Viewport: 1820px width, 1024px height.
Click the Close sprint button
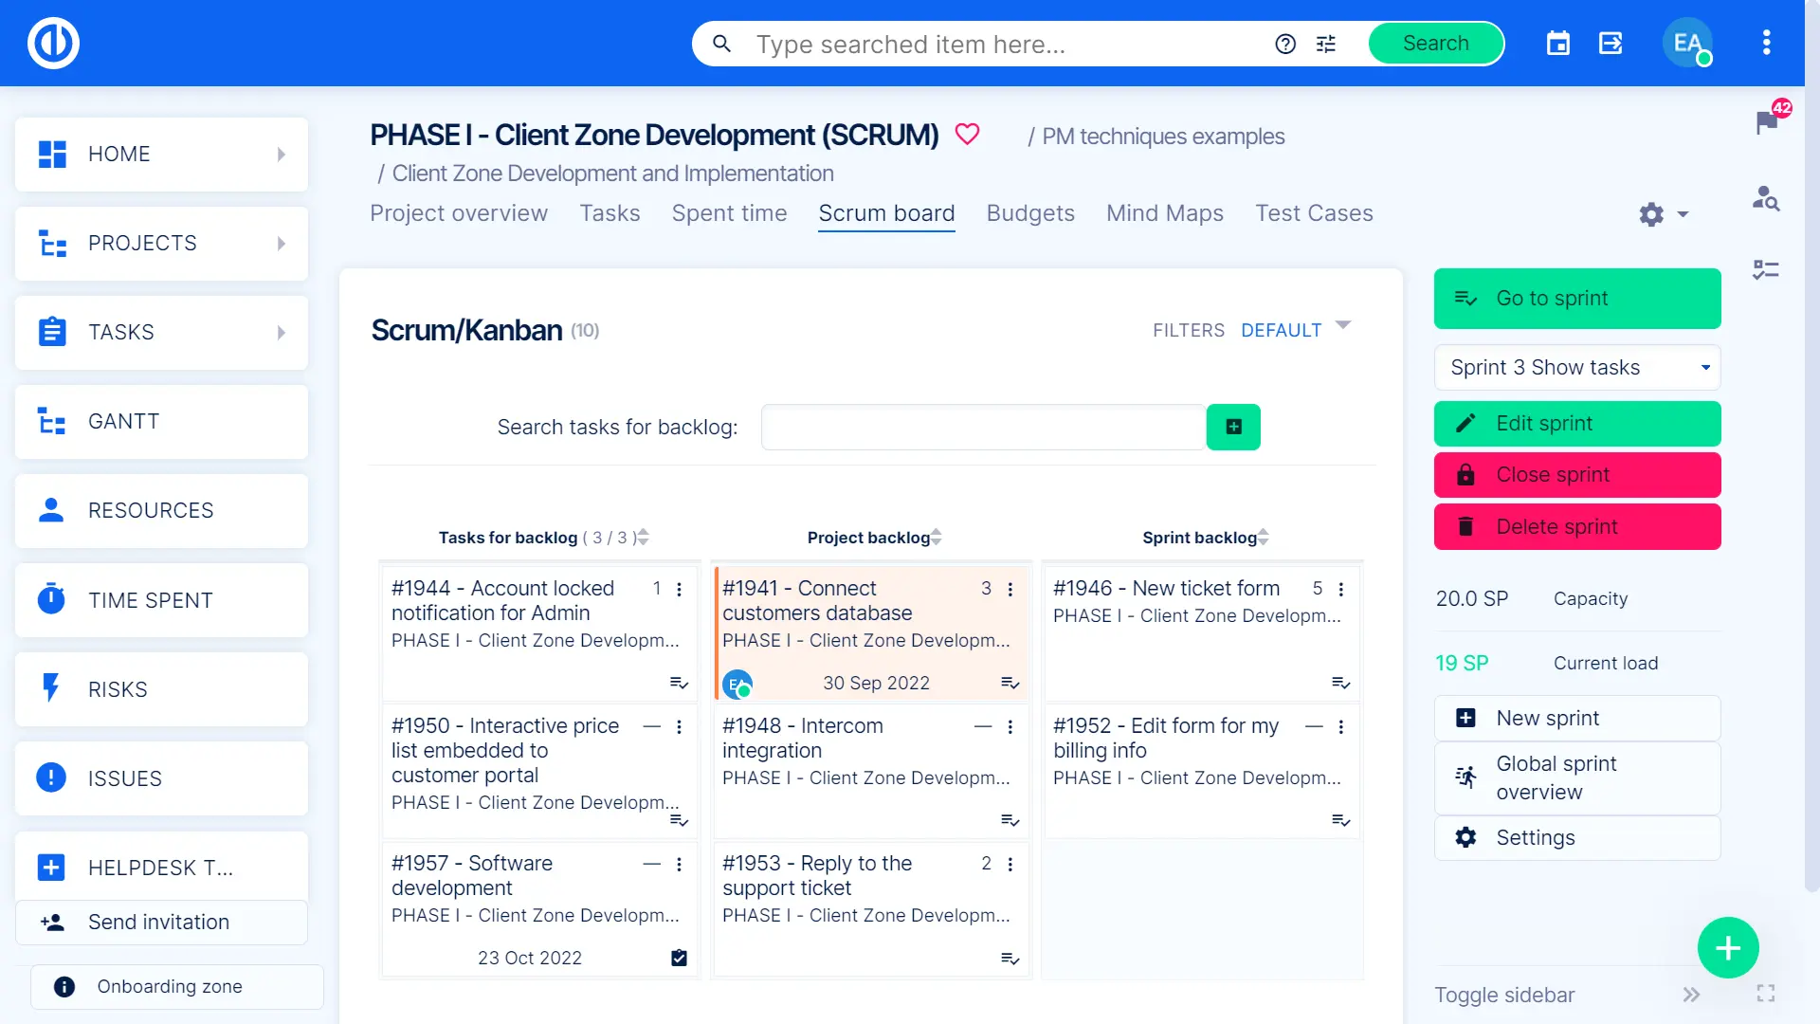[1577, 475]
